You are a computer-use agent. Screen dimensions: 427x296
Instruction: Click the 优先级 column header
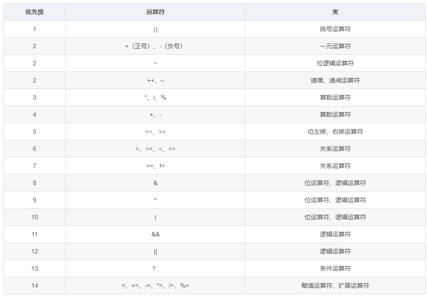pos(35,12)
